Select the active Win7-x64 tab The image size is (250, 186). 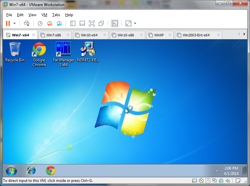click(x=20, y=35)
